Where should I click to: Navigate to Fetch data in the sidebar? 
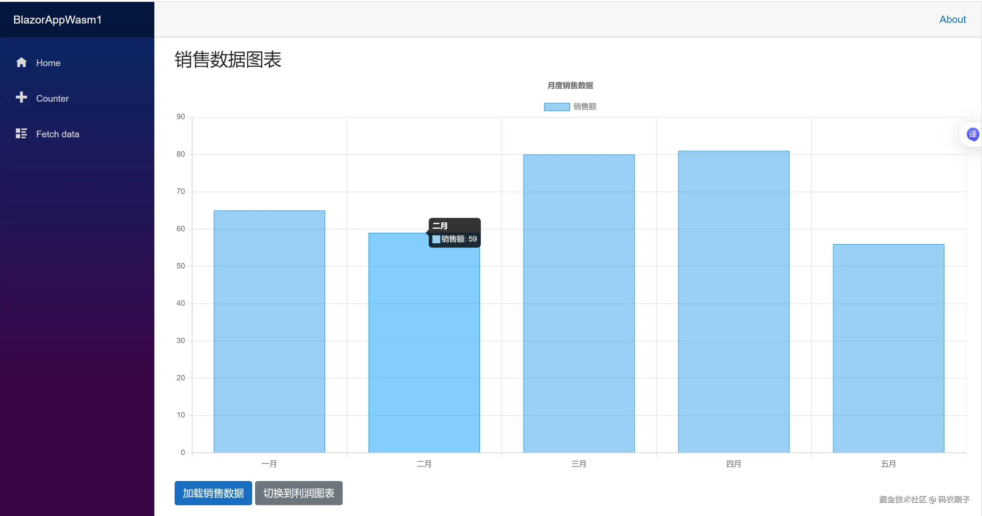point(57,134)
